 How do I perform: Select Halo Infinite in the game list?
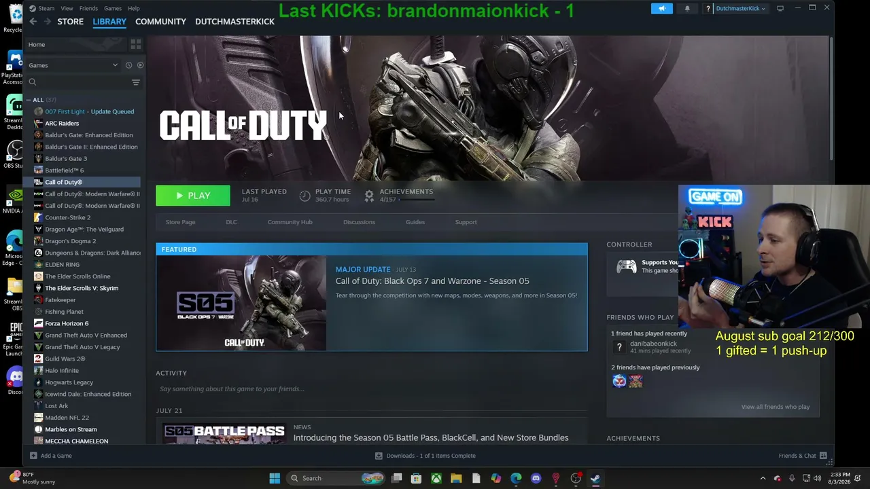[x=62, y=371]
